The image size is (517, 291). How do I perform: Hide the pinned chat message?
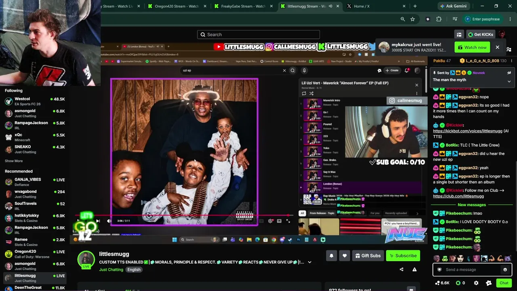(509, 73)
